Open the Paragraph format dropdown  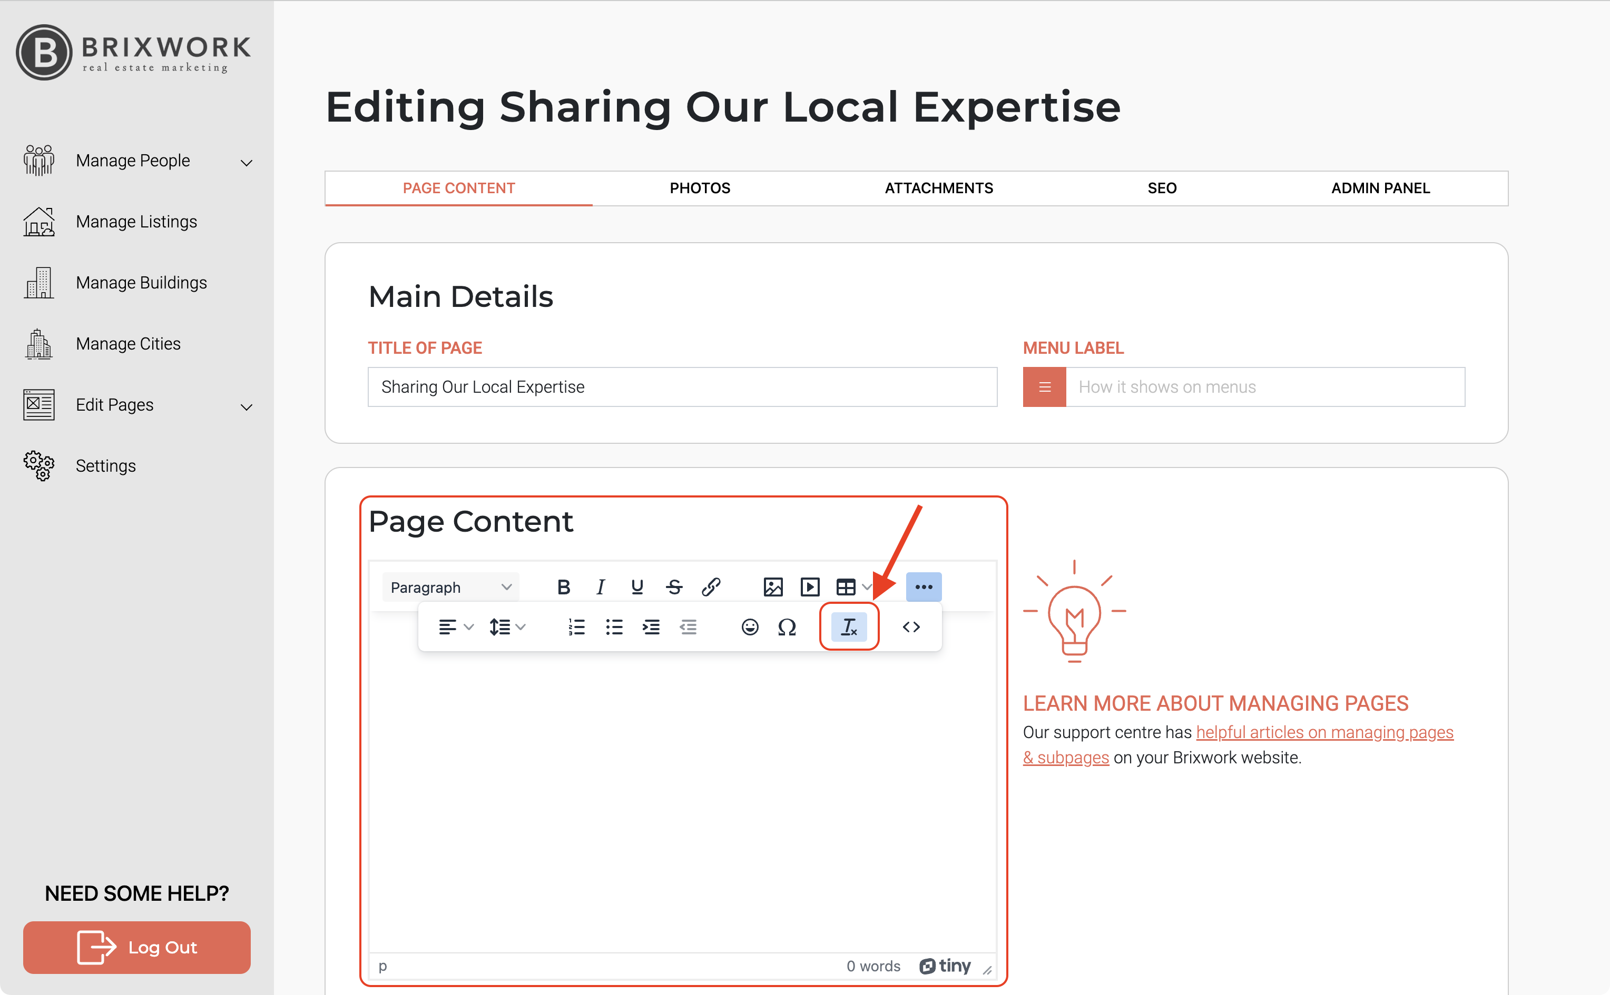click(x=450, y=587)
